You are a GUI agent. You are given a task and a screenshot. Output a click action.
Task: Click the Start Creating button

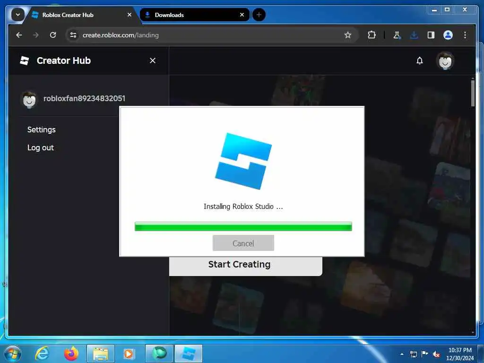(x=246, y=266)
